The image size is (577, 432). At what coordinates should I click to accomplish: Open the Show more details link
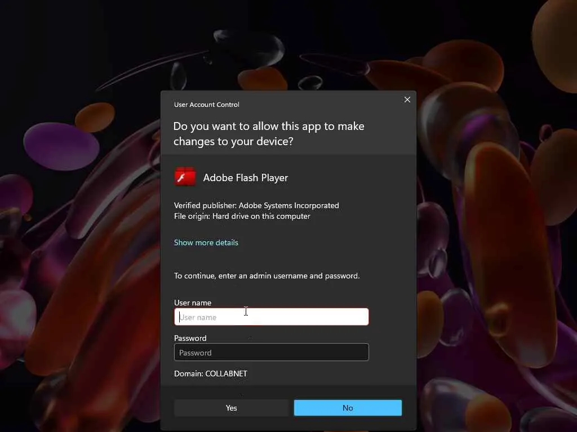(206, 242)
